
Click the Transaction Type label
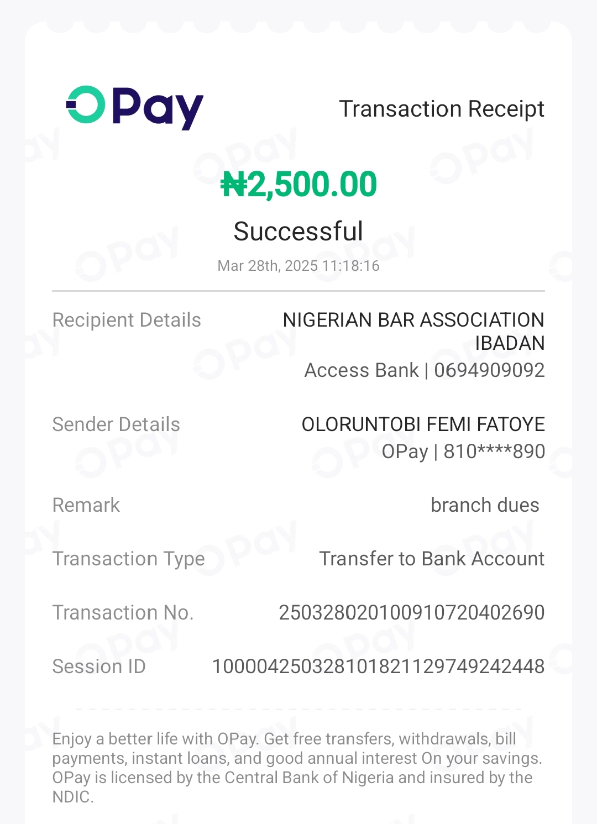[129, 559]
